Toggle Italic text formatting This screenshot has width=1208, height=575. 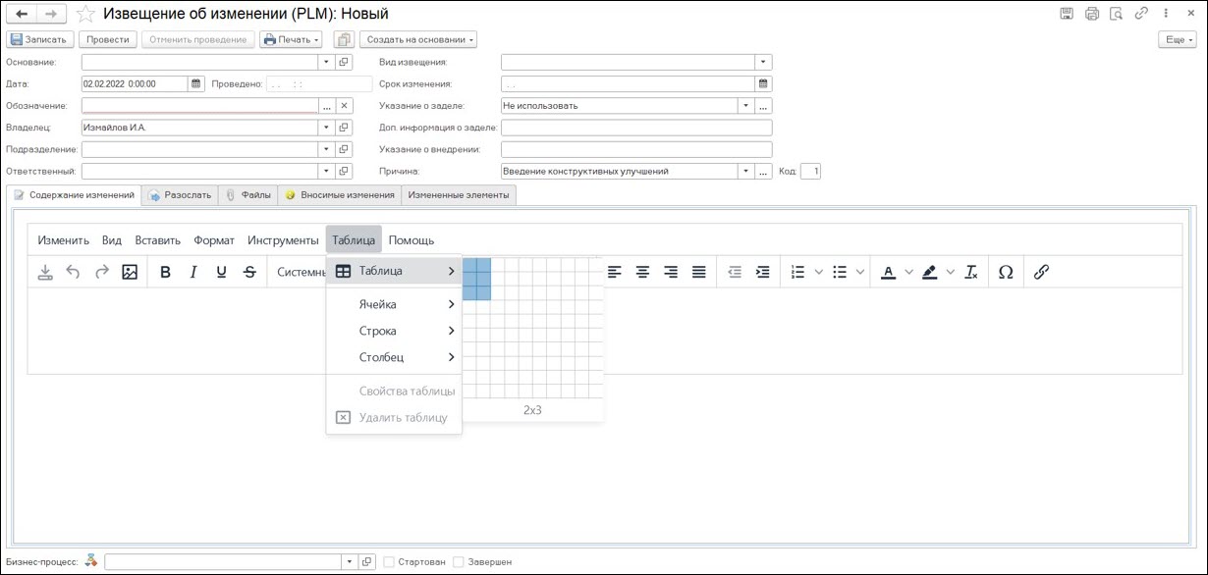(193, 272)
